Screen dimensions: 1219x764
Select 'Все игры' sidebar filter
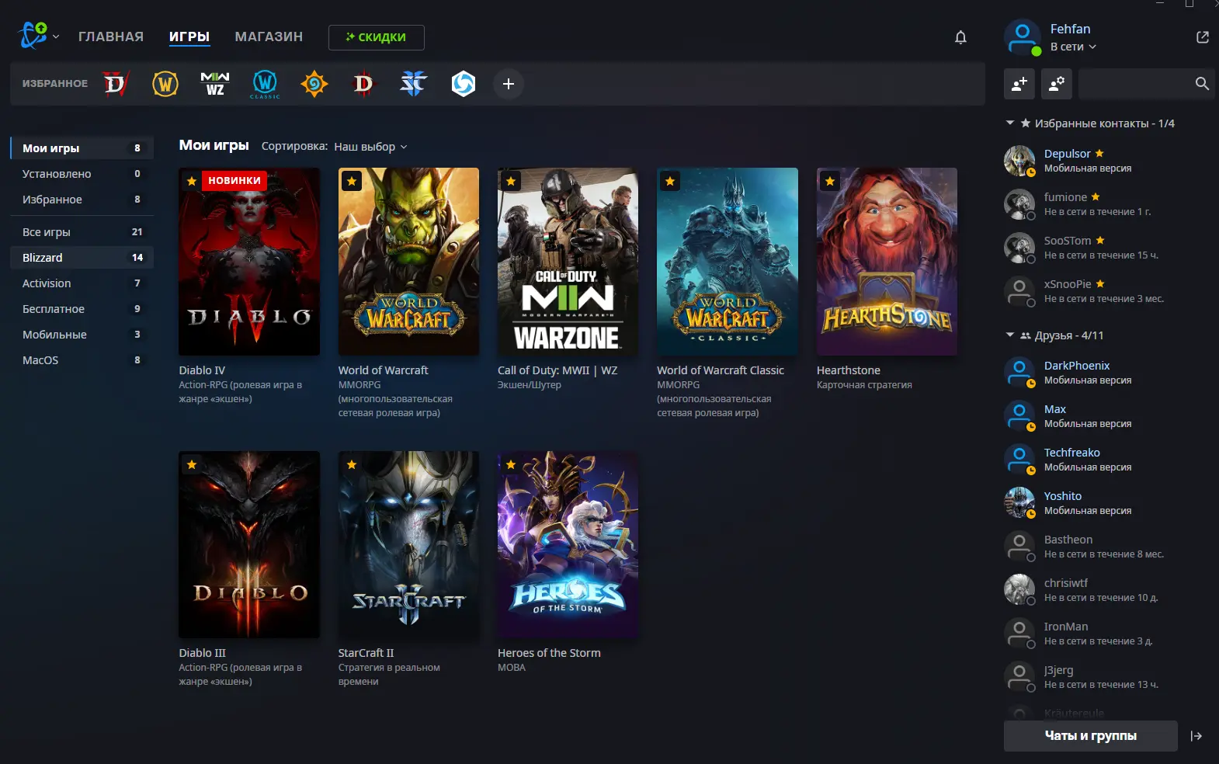(x=82, y=232)
